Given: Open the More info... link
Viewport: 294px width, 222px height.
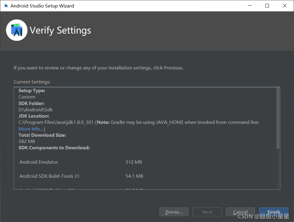Looking at the screenshot, I should (32, 129).
